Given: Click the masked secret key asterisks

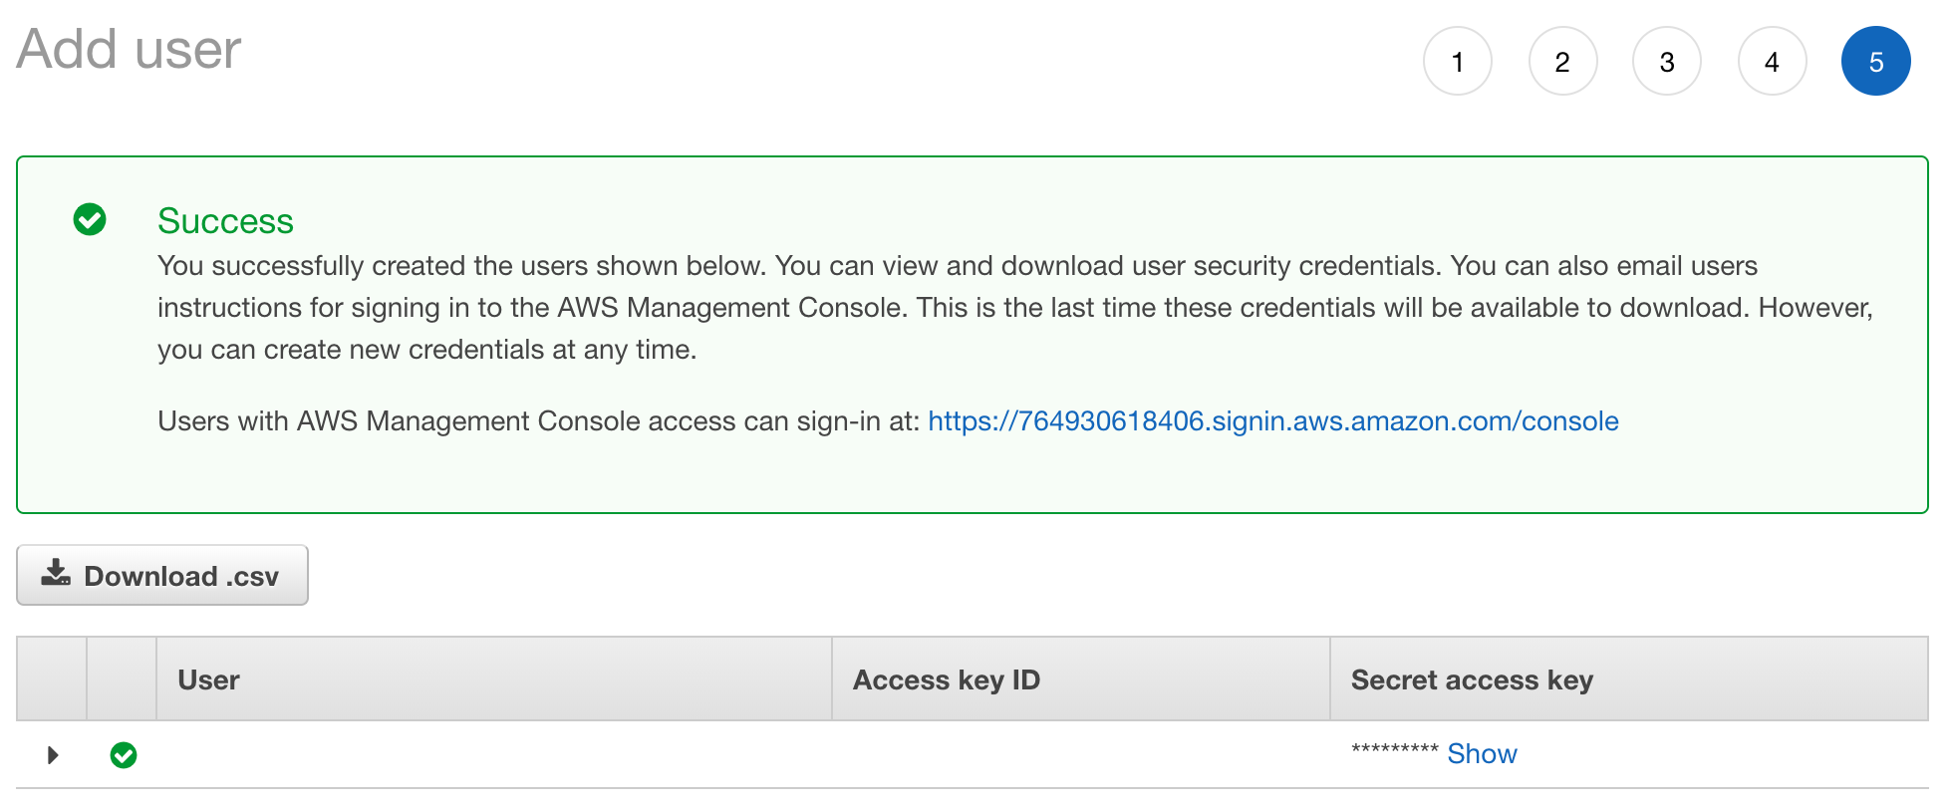Looking at the screenshot, I should click(1394, 749).
